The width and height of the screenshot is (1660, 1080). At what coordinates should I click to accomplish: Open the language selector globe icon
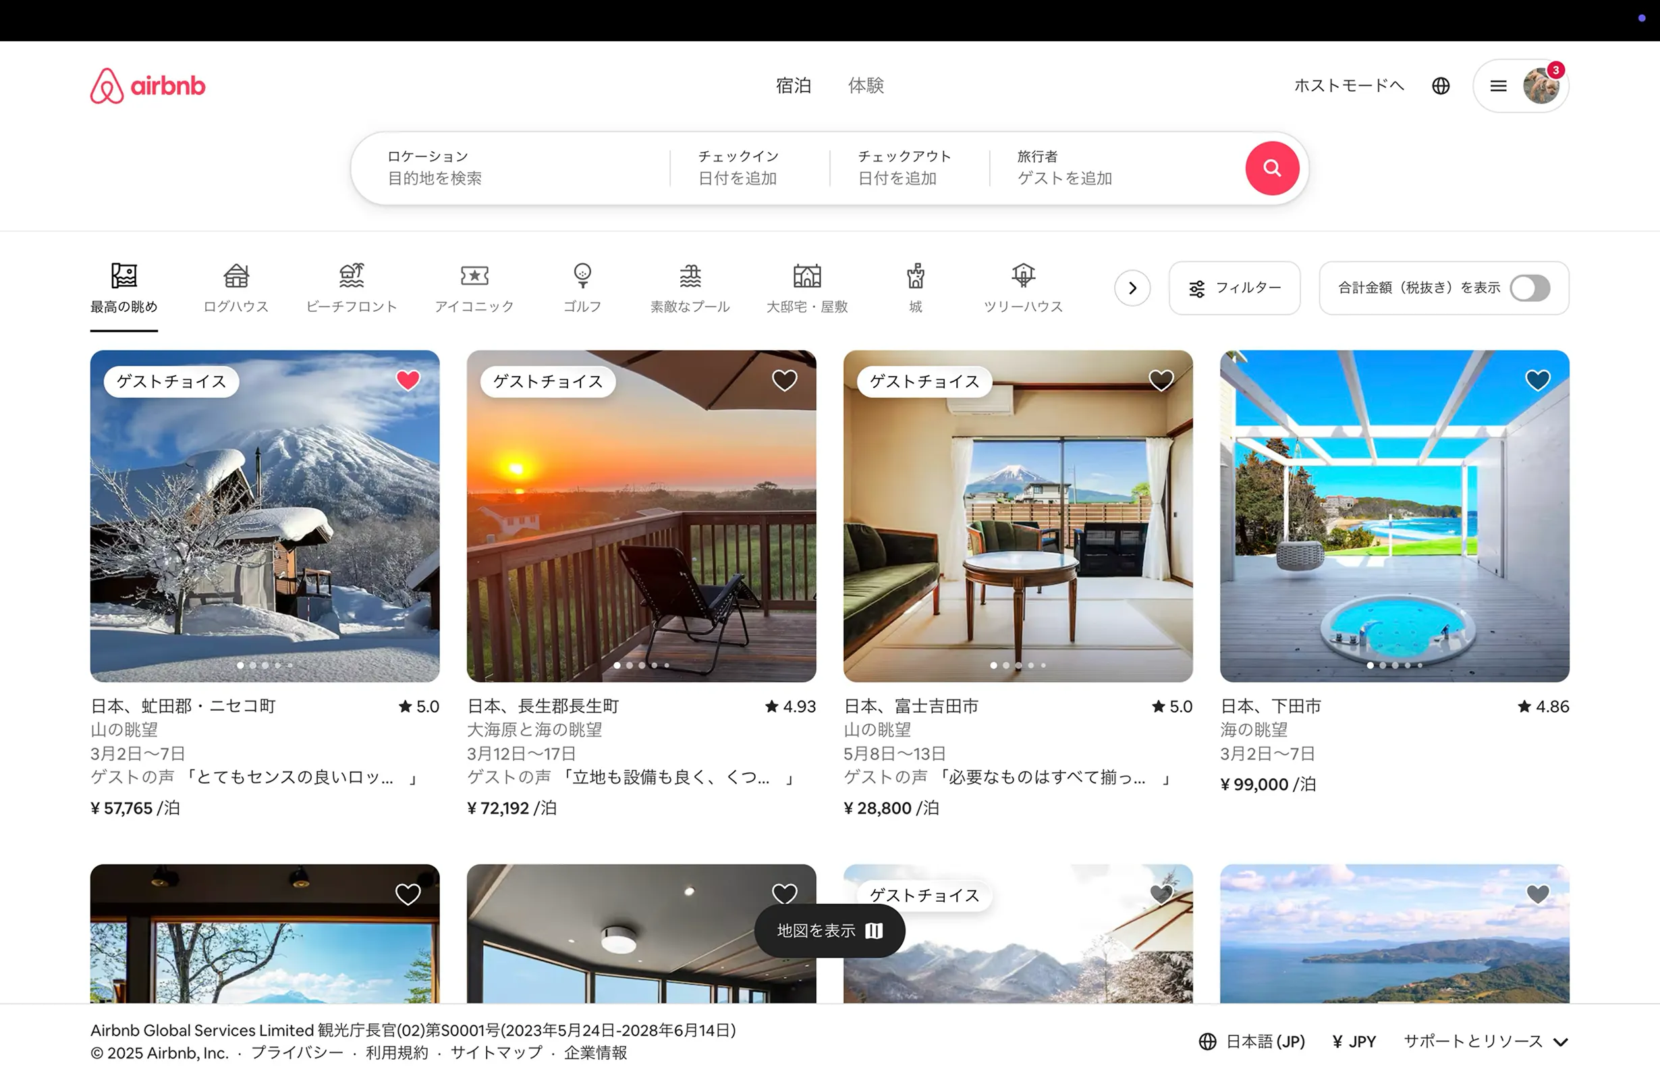1440,85
